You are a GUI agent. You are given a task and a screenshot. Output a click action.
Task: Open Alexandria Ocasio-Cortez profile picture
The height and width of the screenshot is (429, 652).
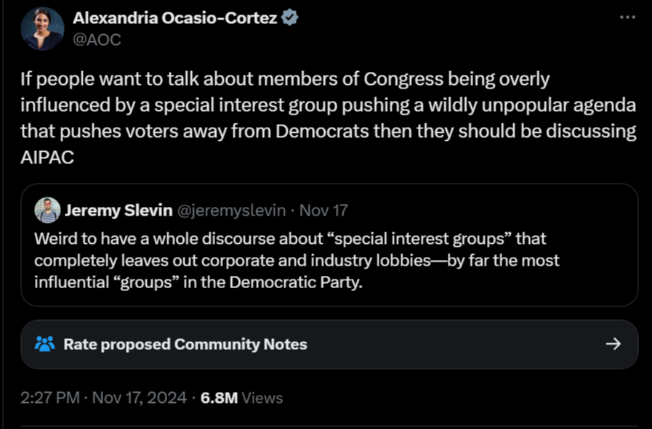pyautogui.click(x=42, y=28)
